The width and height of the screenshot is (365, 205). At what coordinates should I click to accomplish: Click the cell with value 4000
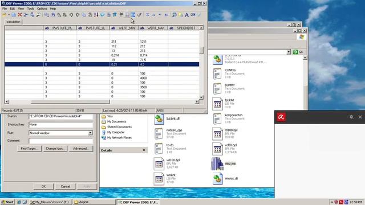coord(153,78)
